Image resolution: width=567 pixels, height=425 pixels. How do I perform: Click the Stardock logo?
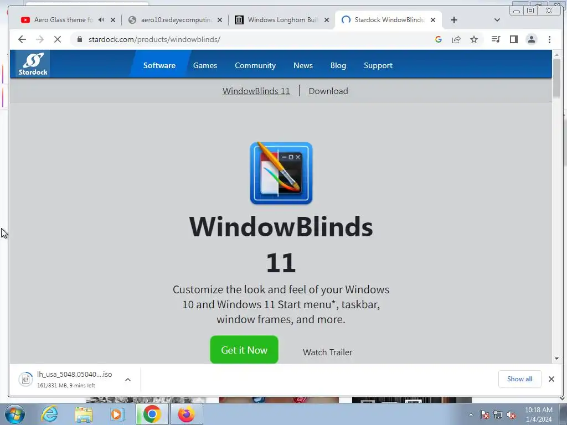33,64
